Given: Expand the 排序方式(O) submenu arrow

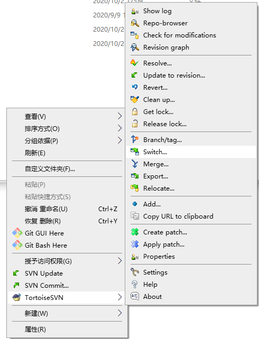Looking at the screenshot, I should click(x=119, y=128).
